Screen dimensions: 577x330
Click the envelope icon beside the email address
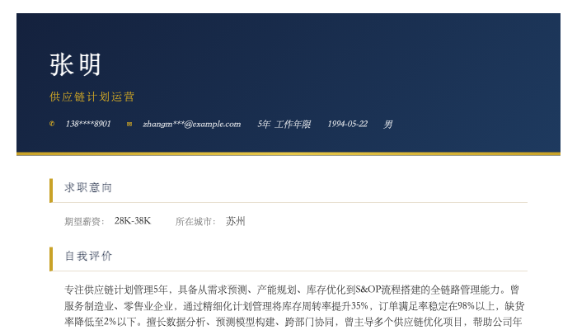coord(129,124)
